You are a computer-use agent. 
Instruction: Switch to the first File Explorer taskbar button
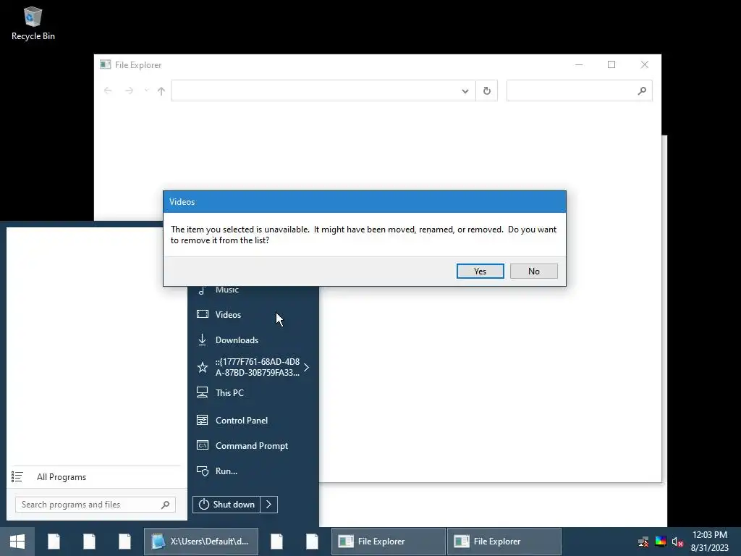point(389,542)
